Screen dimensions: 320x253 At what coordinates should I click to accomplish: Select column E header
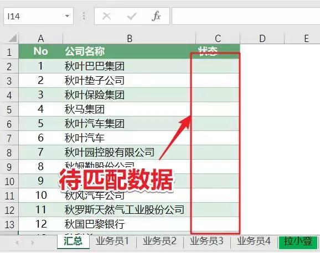tap(302, 38)
